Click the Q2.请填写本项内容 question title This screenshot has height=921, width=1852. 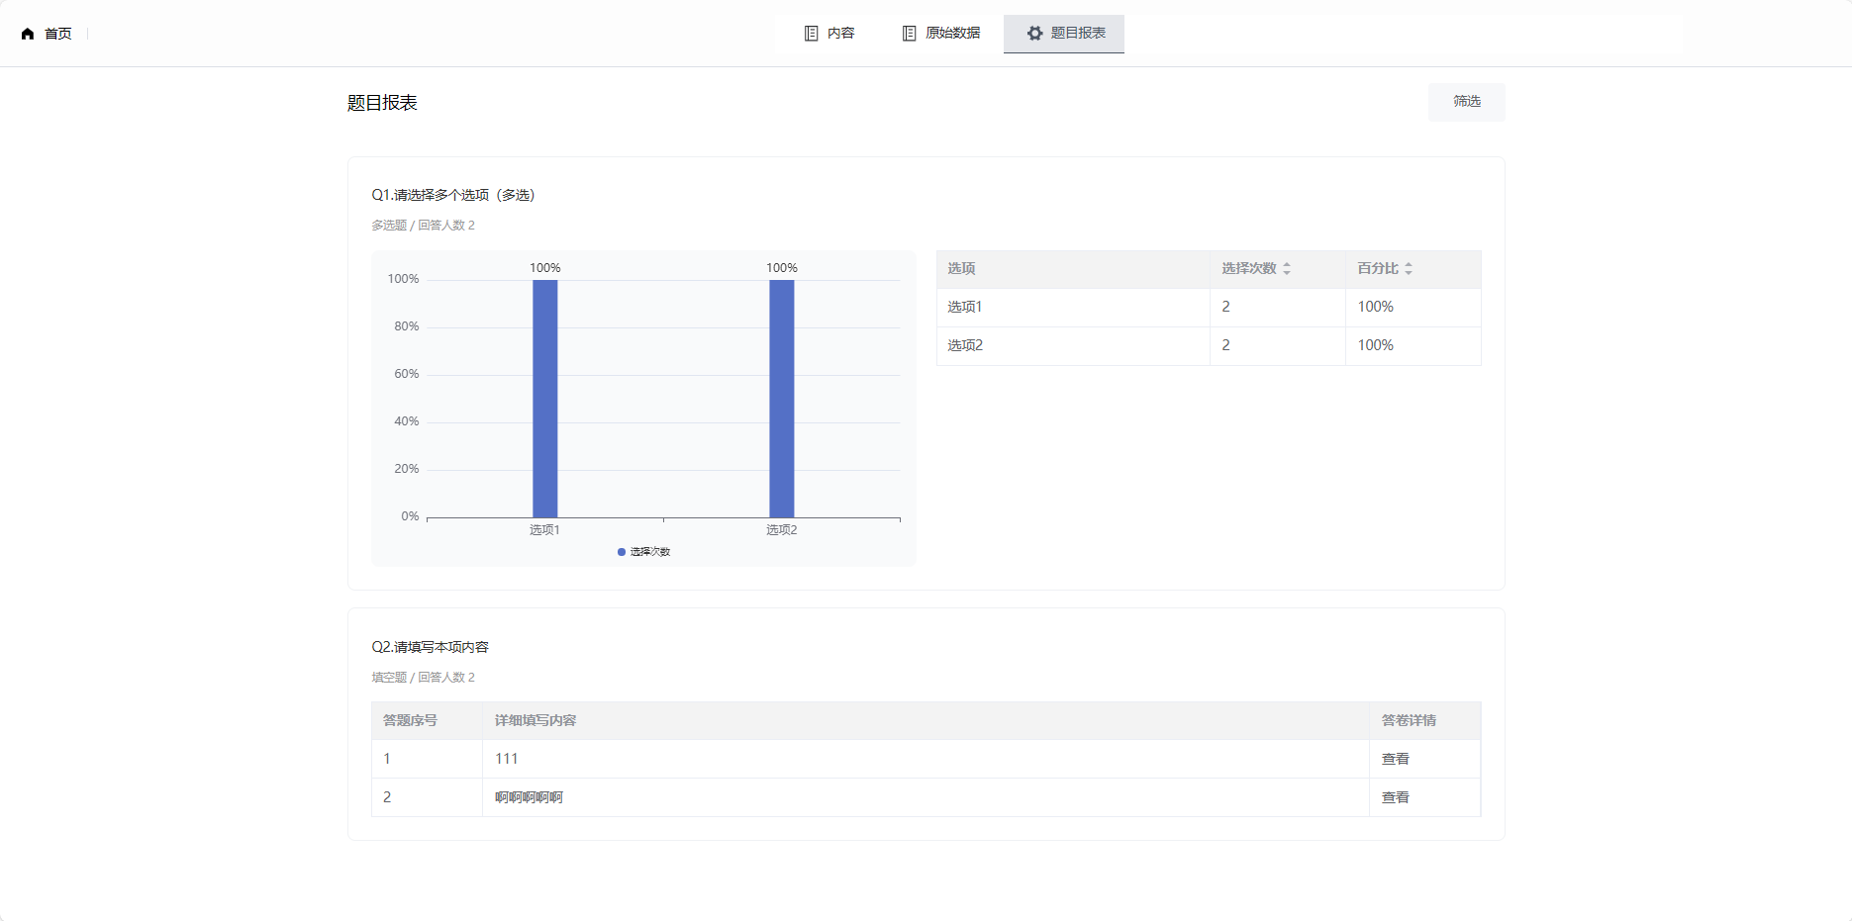pyautogui.click(x=431, y=648)
